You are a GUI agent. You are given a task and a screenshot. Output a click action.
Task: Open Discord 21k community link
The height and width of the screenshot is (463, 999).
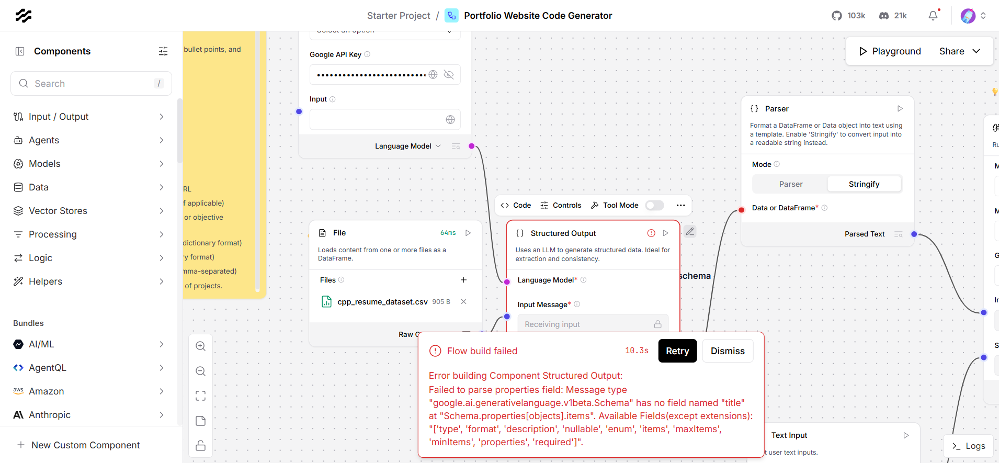click(x=893, y=16)
